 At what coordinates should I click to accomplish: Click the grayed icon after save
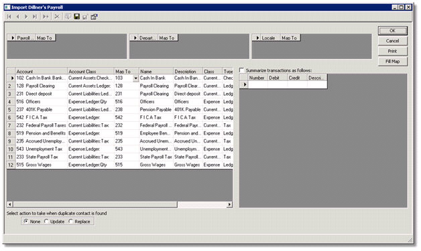[85, 17]
